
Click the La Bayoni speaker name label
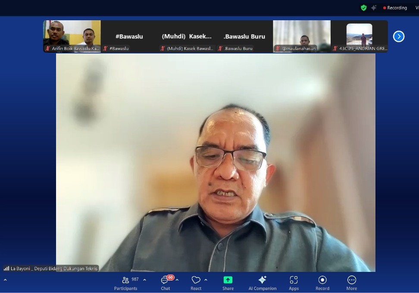[54, 268]
